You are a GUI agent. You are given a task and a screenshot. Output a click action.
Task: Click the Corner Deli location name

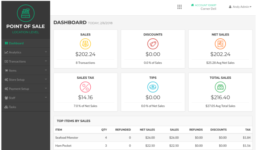(208, 9)
